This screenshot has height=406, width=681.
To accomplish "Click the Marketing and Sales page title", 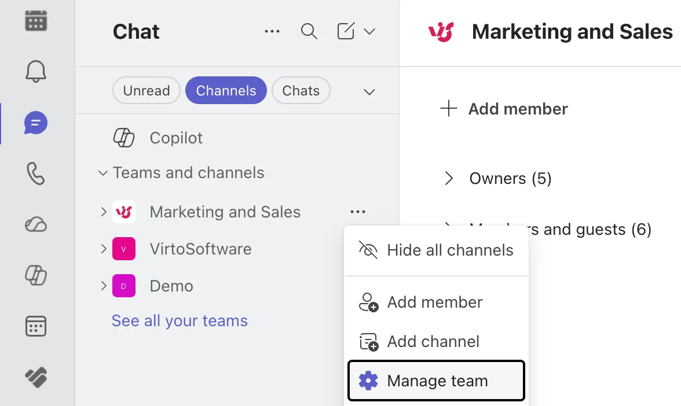I will 572,32.
